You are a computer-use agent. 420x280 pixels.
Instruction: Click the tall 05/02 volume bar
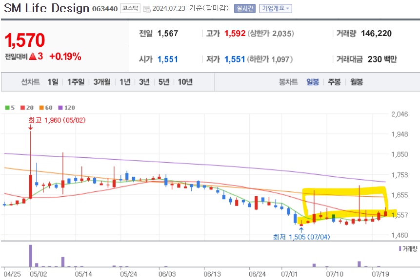[31, 256]
